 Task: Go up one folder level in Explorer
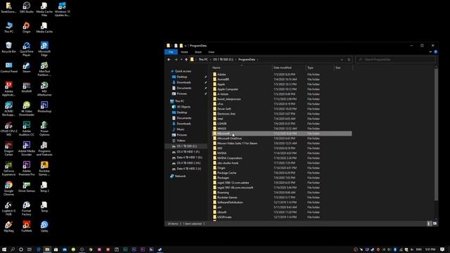[186, 60]
